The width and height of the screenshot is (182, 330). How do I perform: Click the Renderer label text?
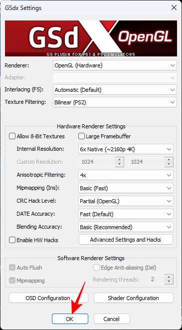tap(17, 65)
